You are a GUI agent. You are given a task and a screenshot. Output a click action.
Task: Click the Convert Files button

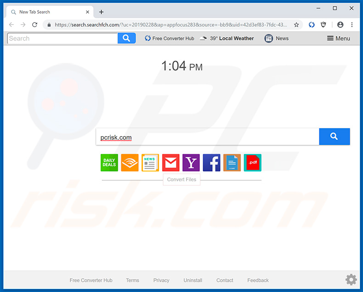point(181,180)
